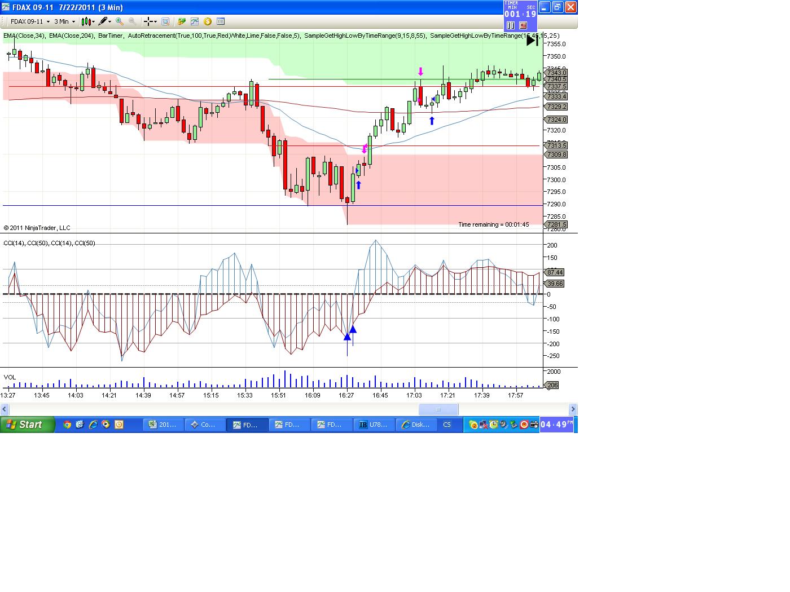The image size is (790, 592).
Task: Click the CCI(14), CCI(50) indicator label
Action: tap(50, 243)
